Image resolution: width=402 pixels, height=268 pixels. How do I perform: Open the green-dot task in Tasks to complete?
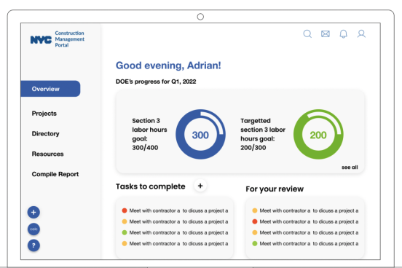pos(175,232)
